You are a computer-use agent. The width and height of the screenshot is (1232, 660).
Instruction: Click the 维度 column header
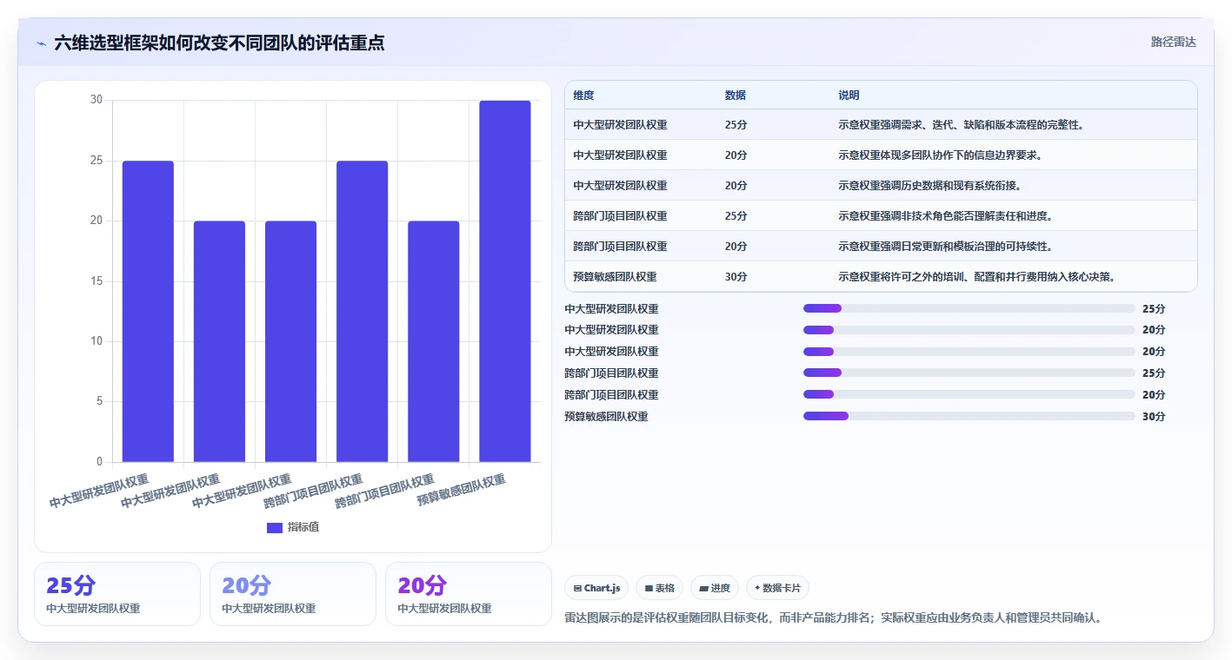coord(583,96)
